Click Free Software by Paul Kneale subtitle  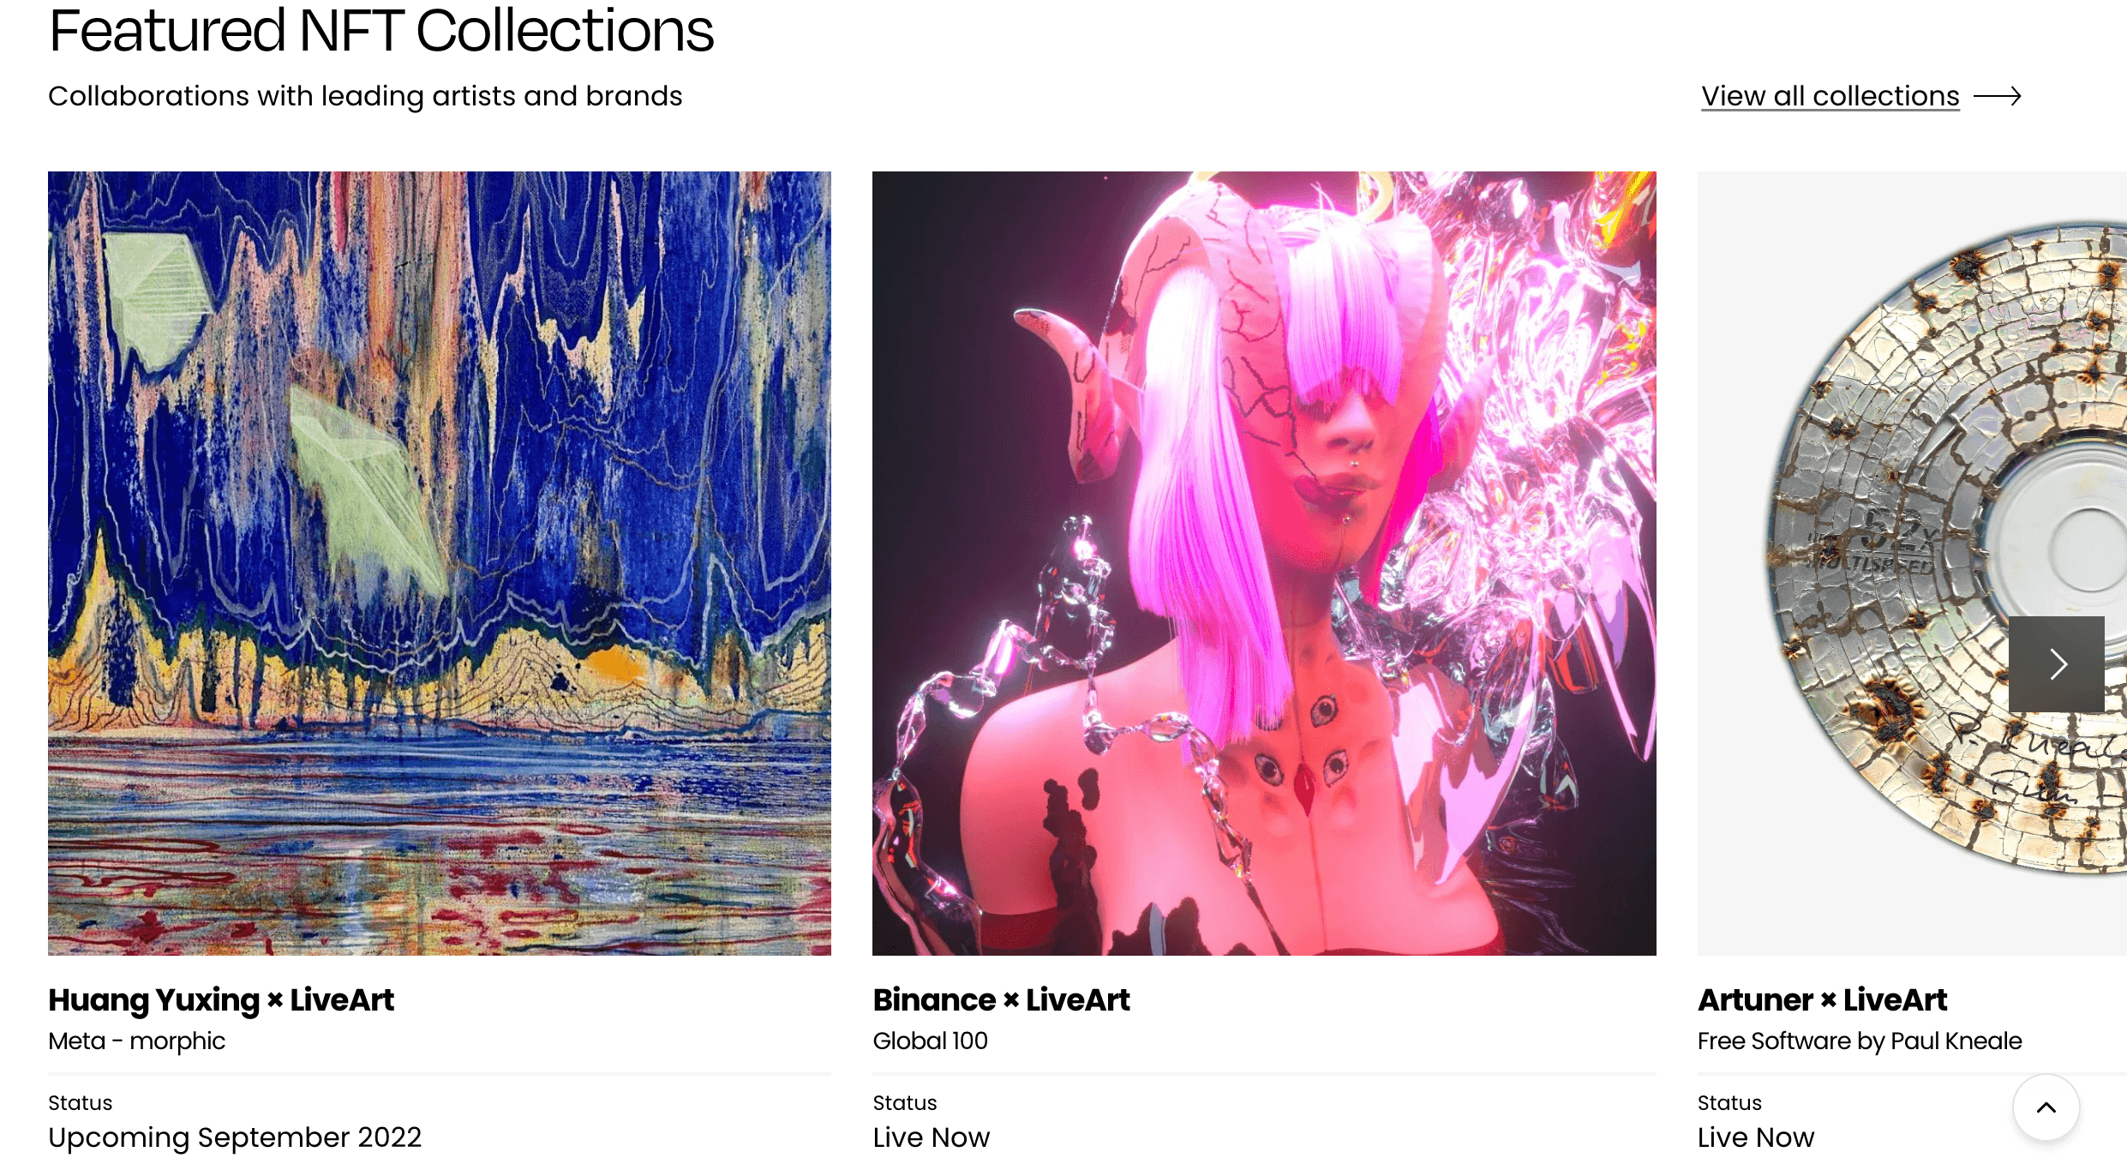click(1860, 1041)
